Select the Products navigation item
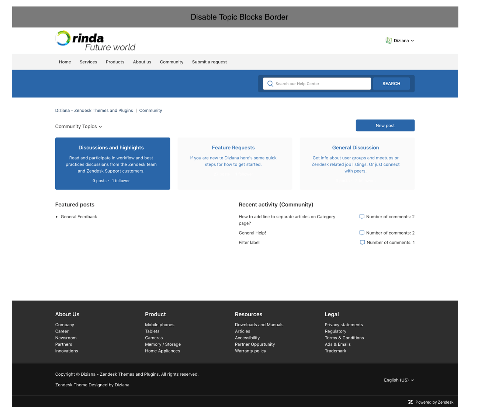Viewport: 478px width, 407px height. (x=115, y=62)
